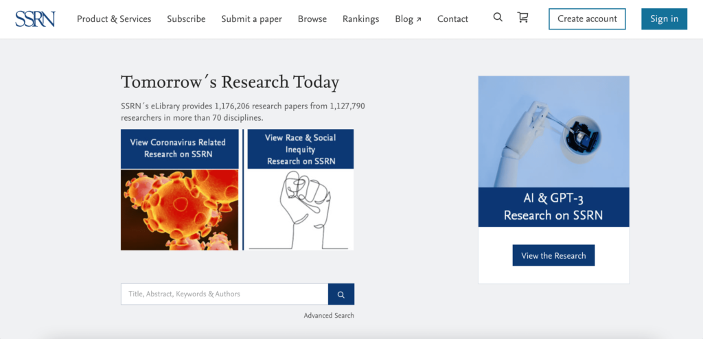Focus the Title, Abstract, Keywords search field
Screen dimensions: 703x339
tap(224, 294)
